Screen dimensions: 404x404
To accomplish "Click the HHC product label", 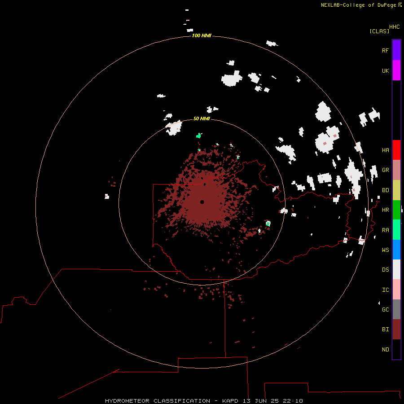I will [394, 27].
